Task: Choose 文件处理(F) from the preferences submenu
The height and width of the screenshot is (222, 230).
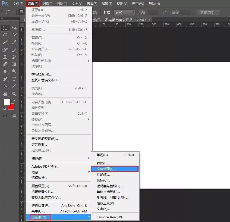Action: tap(115, 169)
